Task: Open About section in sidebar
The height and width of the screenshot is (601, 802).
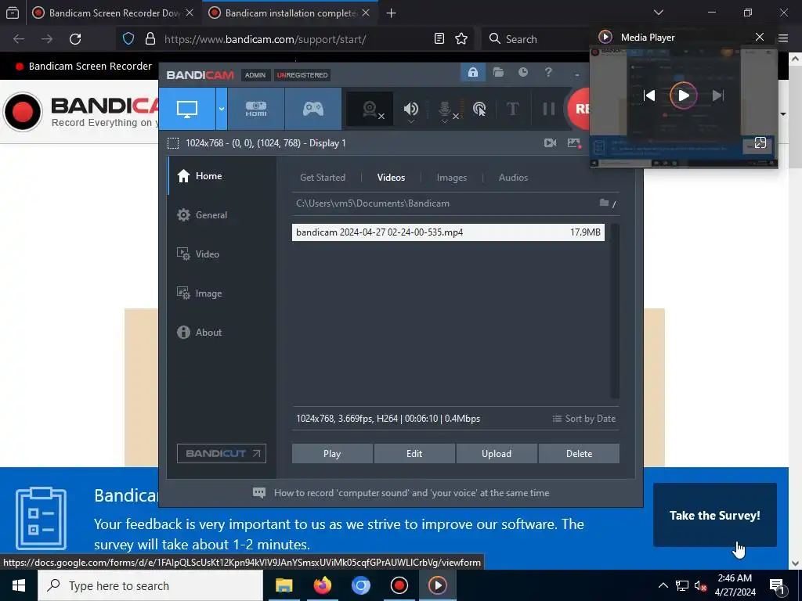Action: (222, 332)
